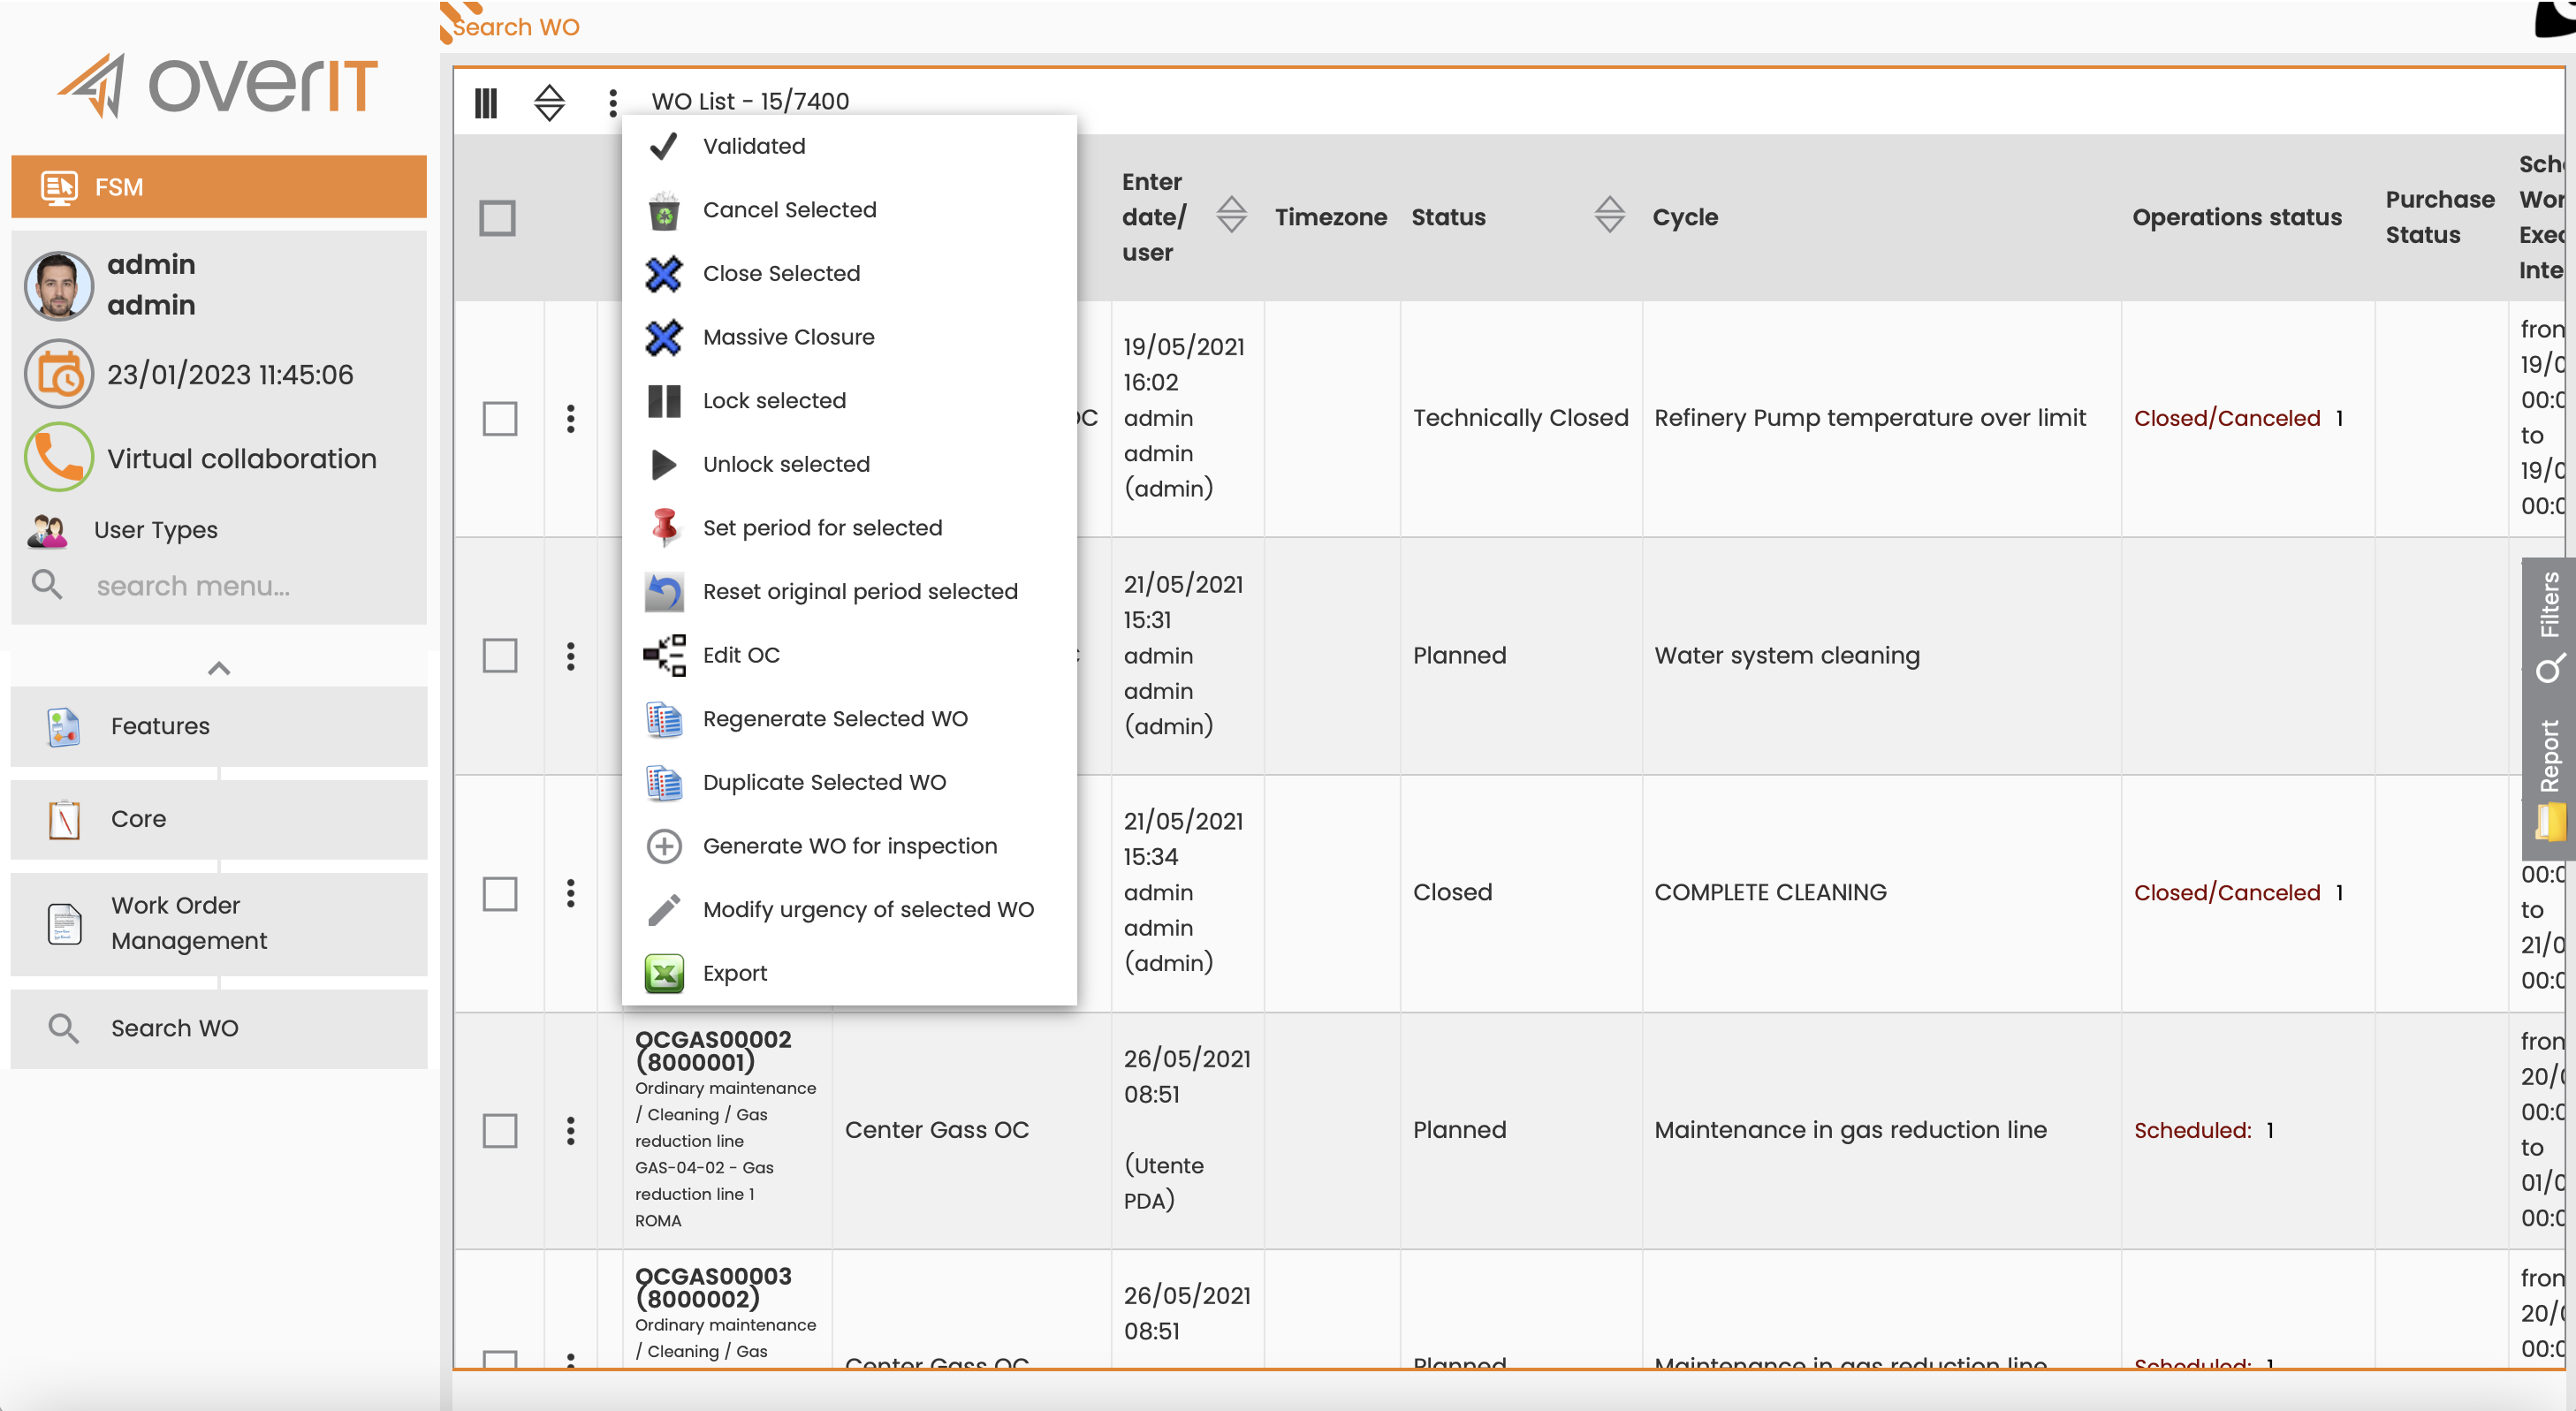
Task: Collapse the sidebar menu with the up chevron
Action: point(219,669)
